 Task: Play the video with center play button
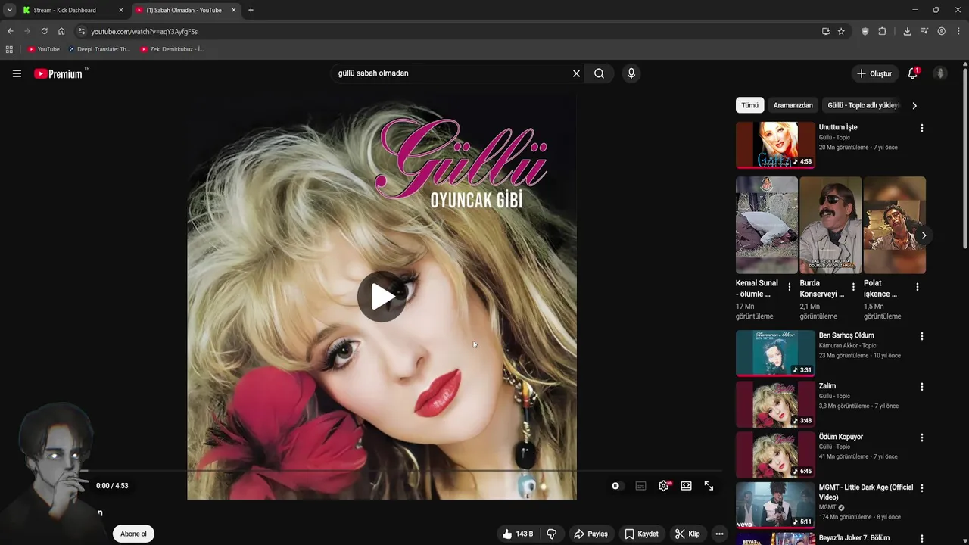pos(382,297)
